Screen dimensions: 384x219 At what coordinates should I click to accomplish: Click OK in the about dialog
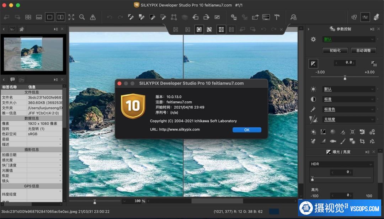tap(247, 130)
